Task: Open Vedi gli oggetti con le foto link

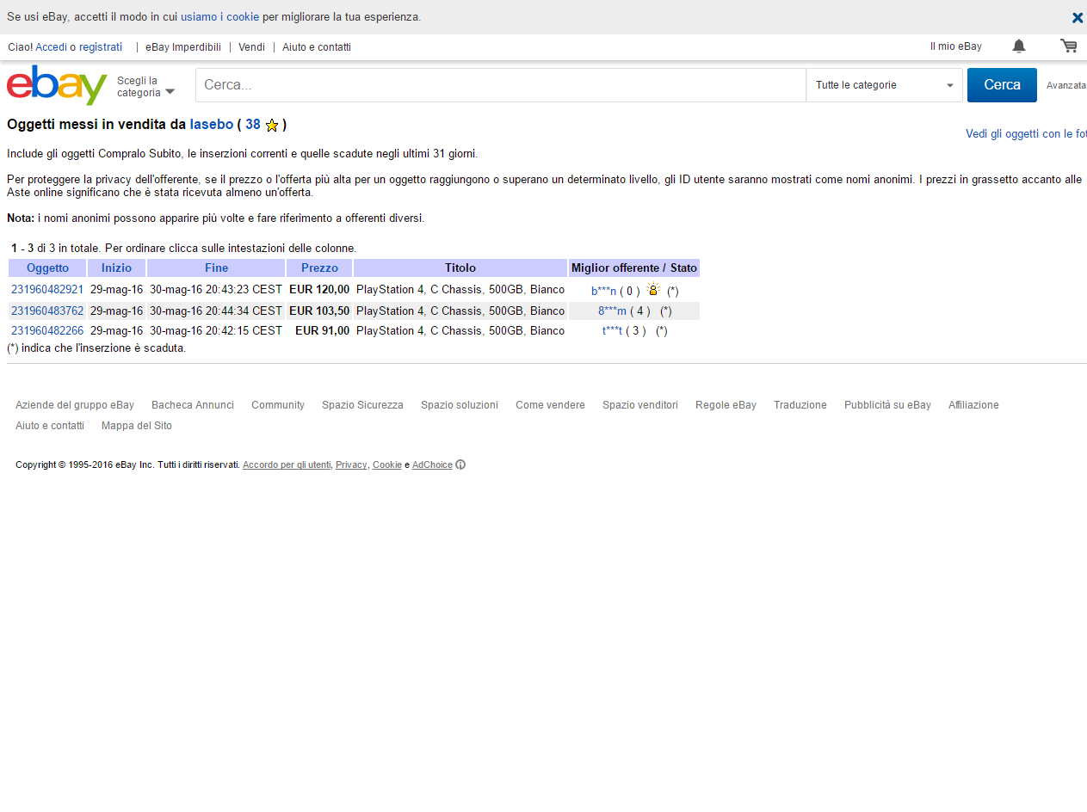Action: pyautogui.click(x=1026, y=134)
